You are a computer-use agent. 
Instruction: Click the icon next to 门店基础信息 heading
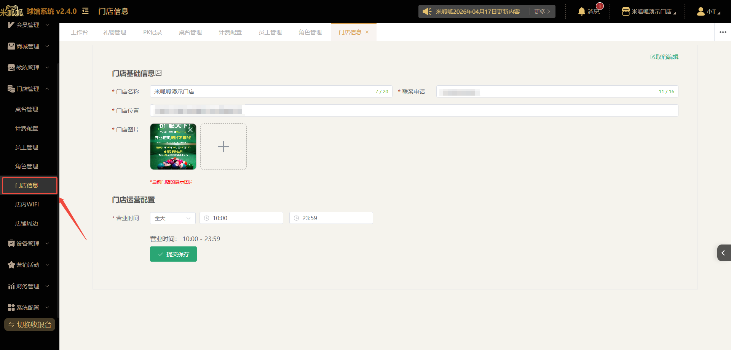point(159,73)
